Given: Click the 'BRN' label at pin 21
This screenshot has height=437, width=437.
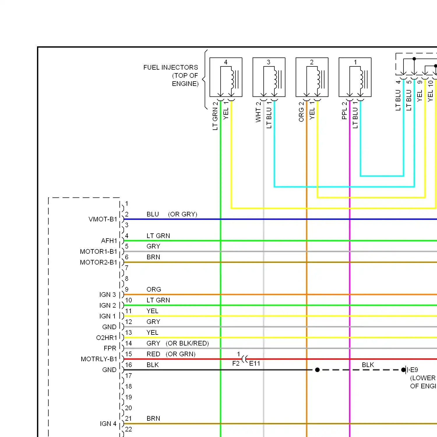Looking at the screenshot, I should [153, 418].
